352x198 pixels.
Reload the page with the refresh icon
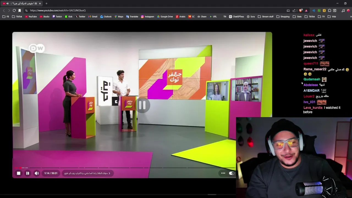pyautogui.click(x=14, y=10)
